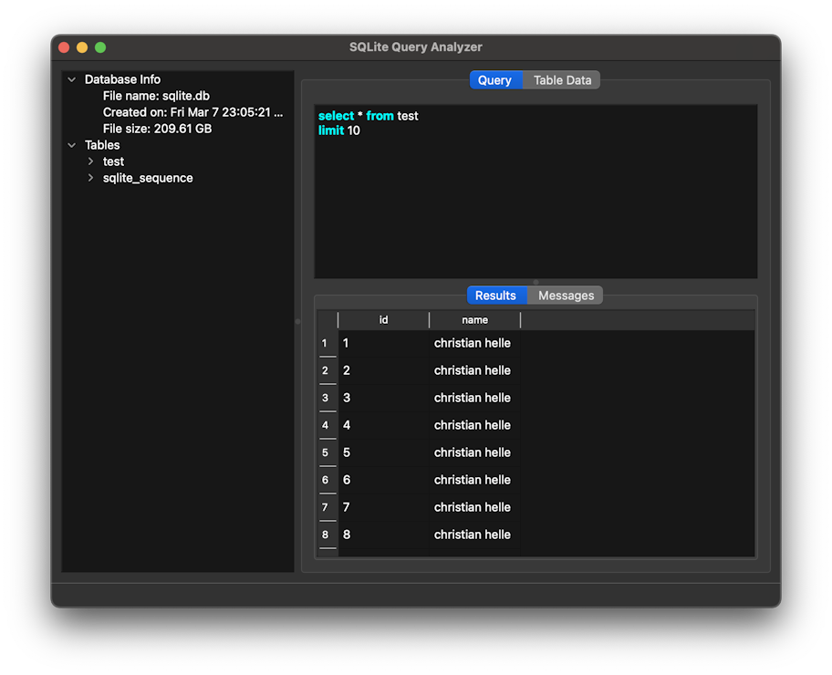This screenshot has width=832, height=675.
Task: Click id cell with value 8
Action: click(x=383, y=535)
